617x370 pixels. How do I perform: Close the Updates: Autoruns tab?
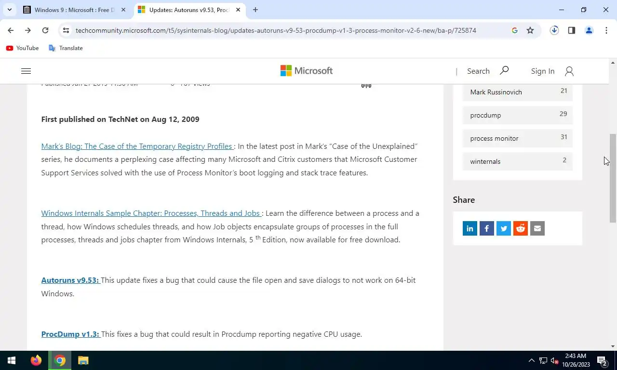(x=238, y=10)
